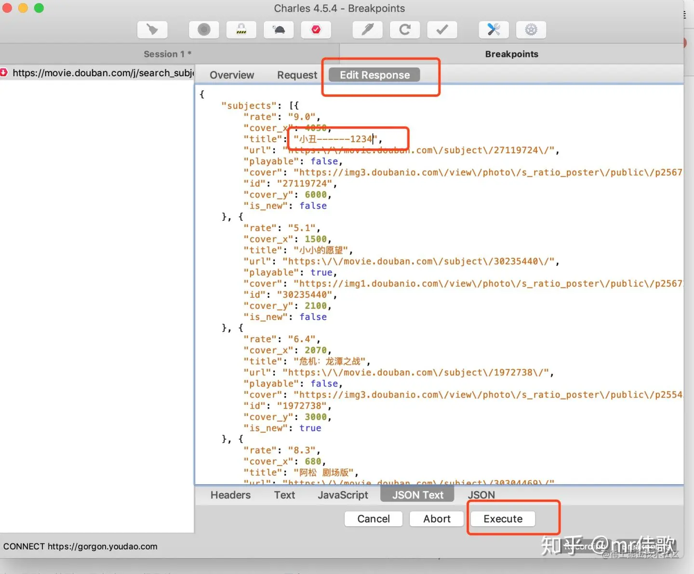The image size is (694, 574).
Task: Switch to Breakpoints tab
Action: 511,54
